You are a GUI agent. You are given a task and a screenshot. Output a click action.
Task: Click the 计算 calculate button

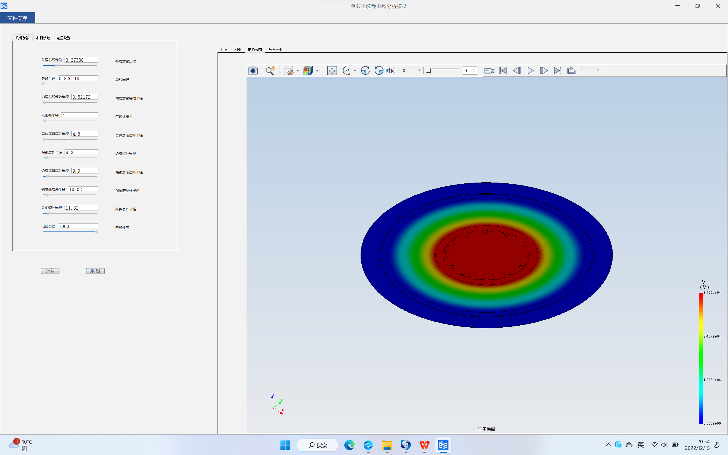50,271
